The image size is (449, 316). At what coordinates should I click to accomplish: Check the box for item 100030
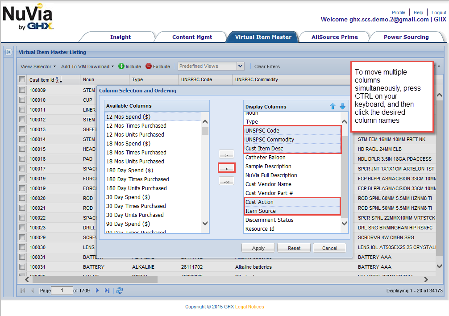pos(22,247)
